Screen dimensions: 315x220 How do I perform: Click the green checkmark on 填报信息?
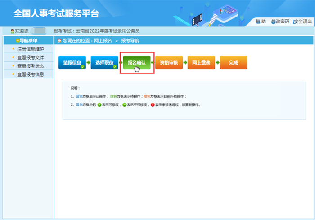click(82, 67)
